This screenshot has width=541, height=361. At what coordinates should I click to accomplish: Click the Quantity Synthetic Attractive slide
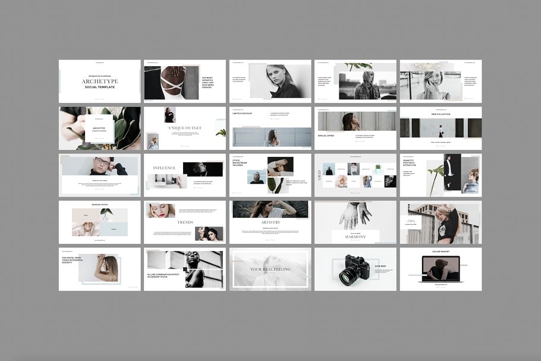click(x=441, y=175)
